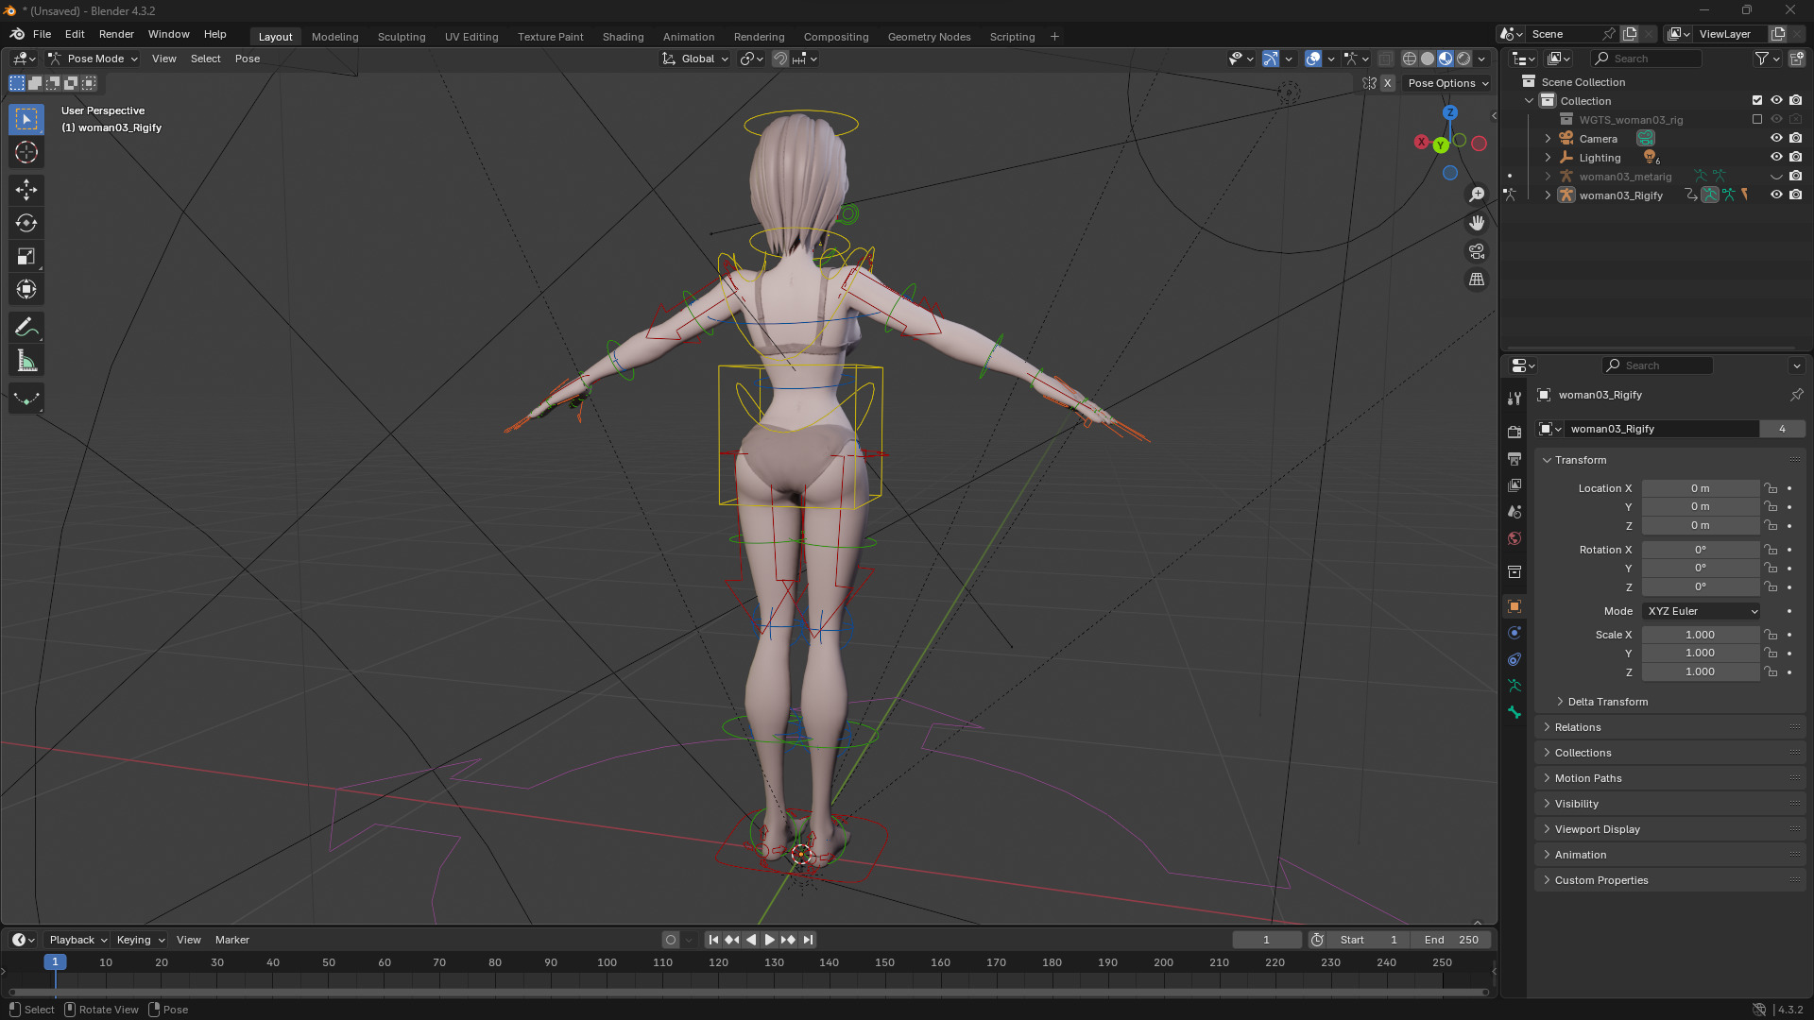This screenshot has width=1814, height=1020.
Task: Lock Location X with padlock toggle
Action: coord(1771,488)
